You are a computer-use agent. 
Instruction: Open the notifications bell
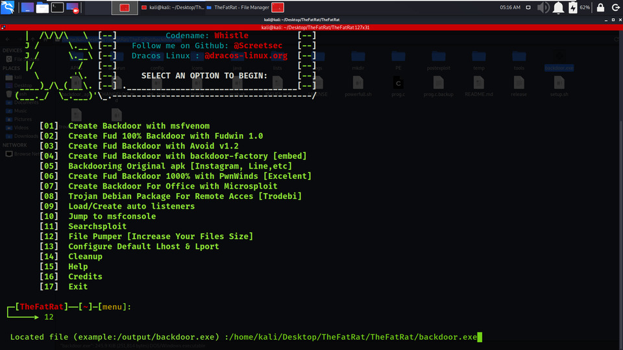558,8
